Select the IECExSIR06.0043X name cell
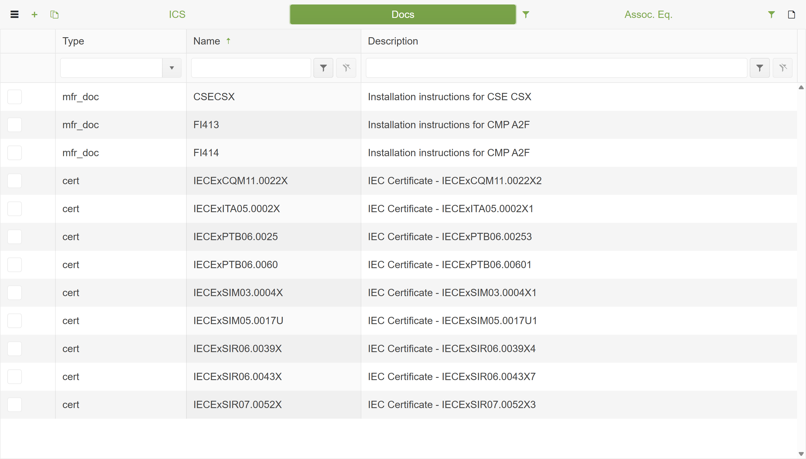806x459 pixels. [274, 377]
